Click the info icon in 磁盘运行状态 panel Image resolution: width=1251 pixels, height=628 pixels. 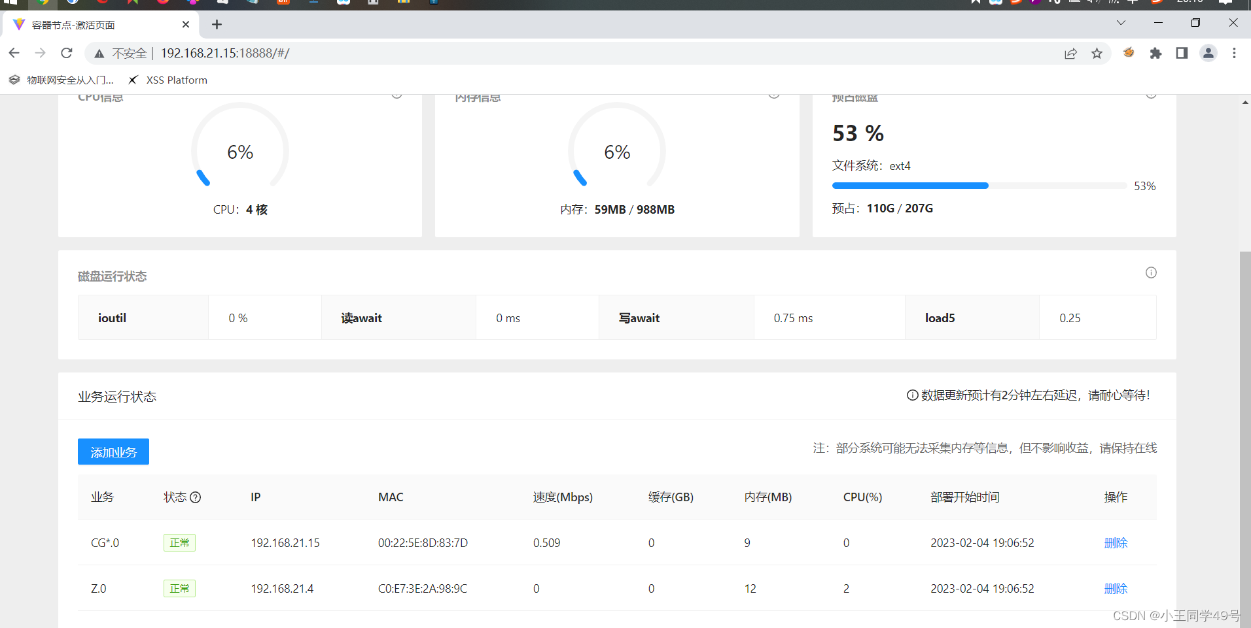pyautogui.click(x=1151, y=273)
